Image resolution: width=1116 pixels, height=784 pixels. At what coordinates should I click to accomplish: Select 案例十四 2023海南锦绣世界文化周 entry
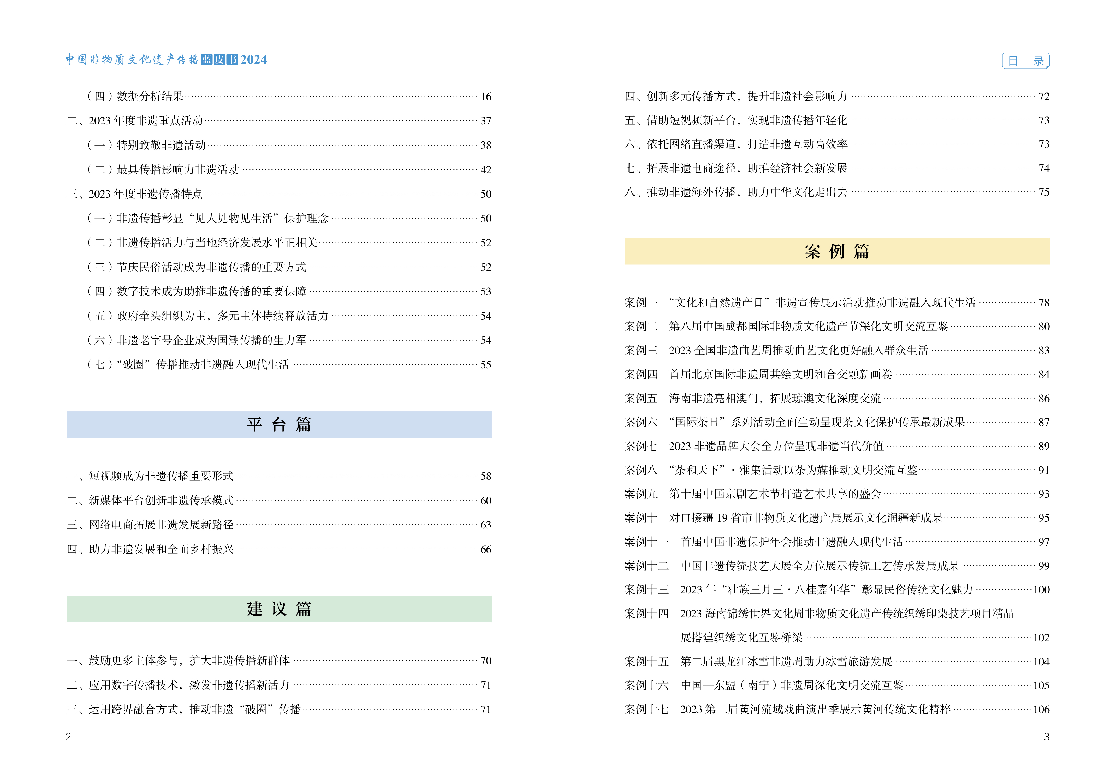coord(820,613)
